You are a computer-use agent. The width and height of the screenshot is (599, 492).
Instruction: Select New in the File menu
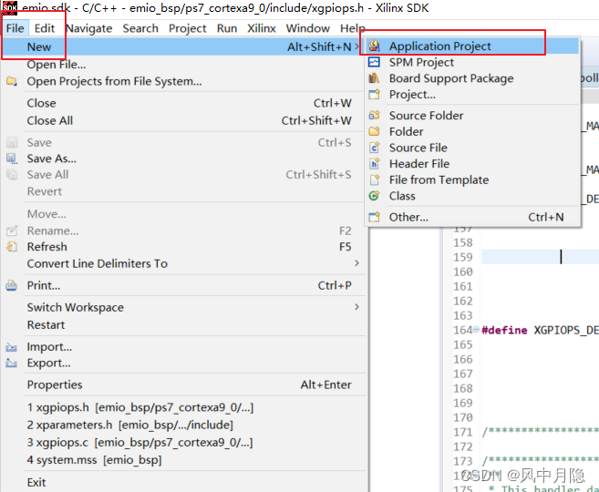(x=182, y=46)
